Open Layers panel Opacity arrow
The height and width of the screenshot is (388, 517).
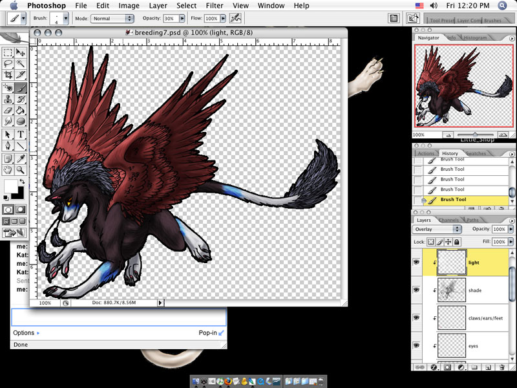511,229
